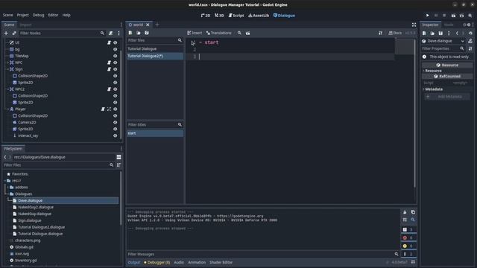Hide the interact_ray node

(115, 135)
